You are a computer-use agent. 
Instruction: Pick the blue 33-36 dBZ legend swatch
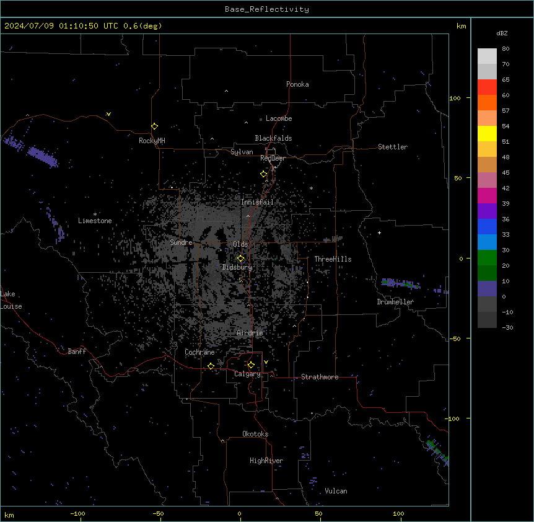coord(487,226)
